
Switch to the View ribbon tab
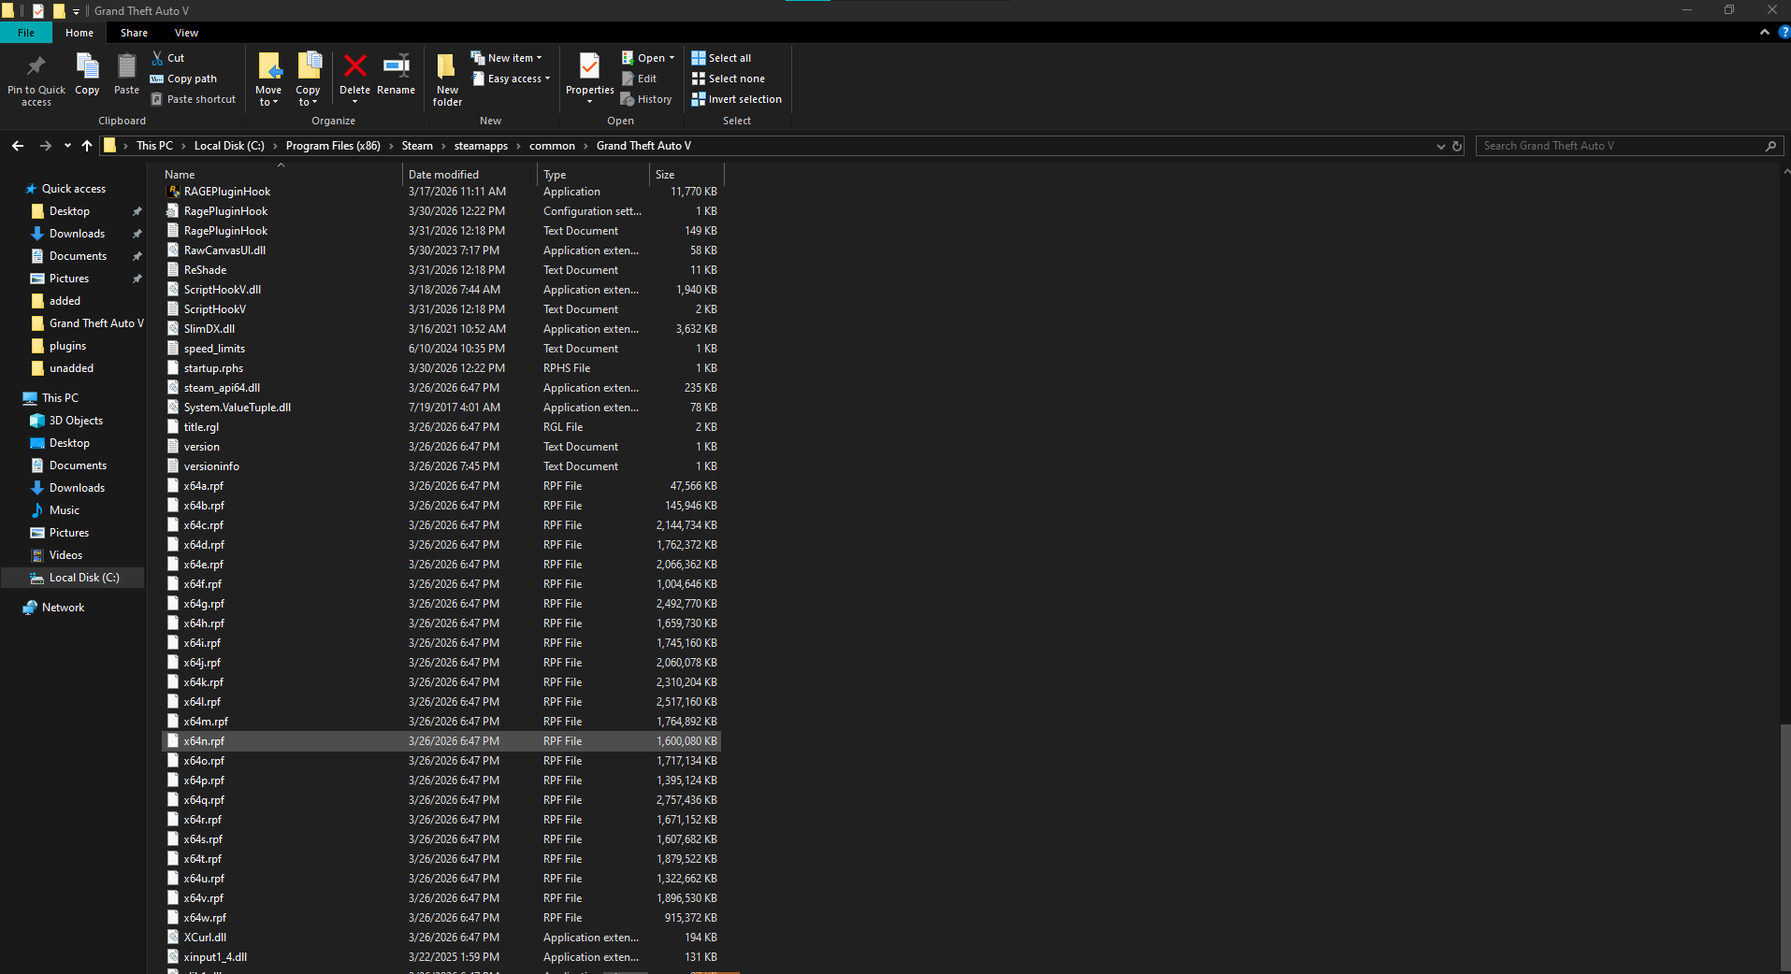pos(186,33)
